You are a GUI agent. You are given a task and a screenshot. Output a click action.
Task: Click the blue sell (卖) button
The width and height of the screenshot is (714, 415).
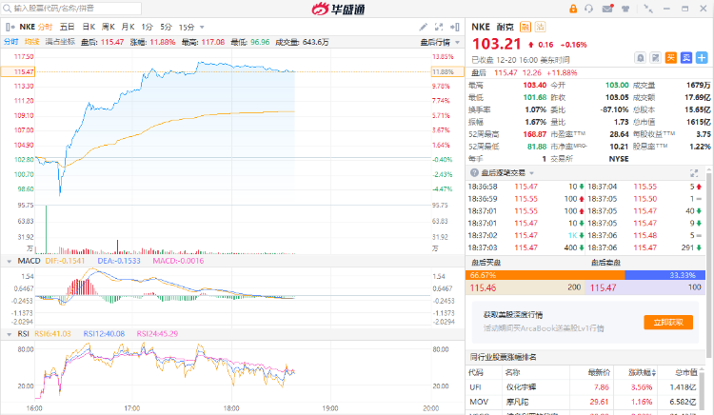pyautogui.click(x=686, y=58)
